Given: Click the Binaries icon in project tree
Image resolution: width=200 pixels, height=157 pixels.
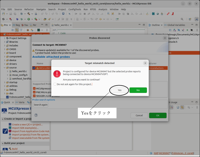Looking at the screenshot, I should [7, 42].
